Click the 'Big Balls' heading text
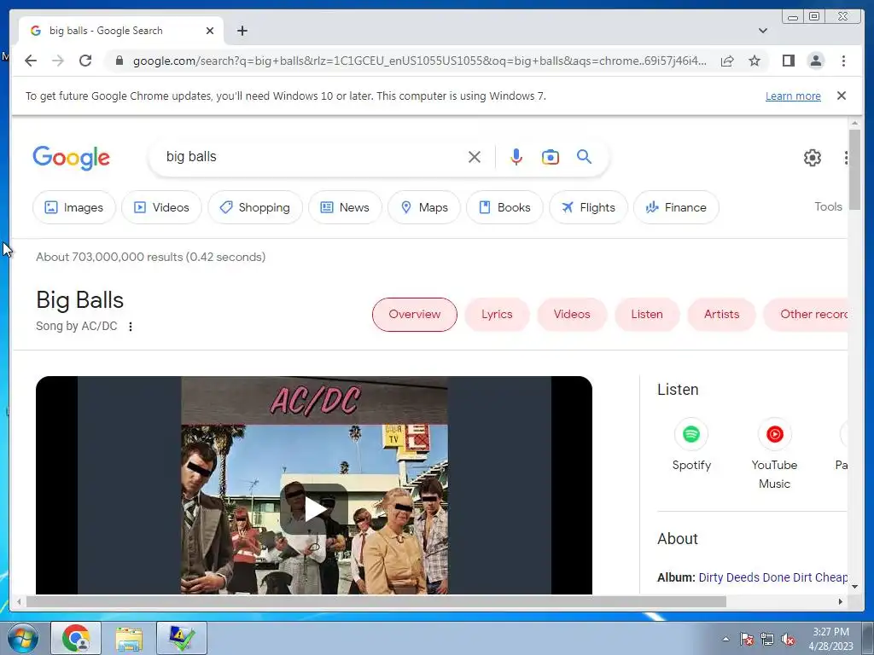874x655 pixels. (x=79, y=300)
